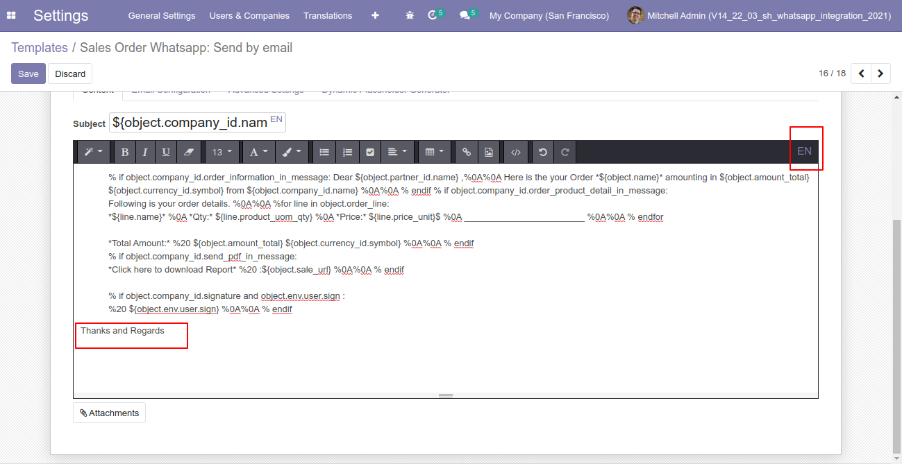Open the Attachments button
Screen dimensions: 902x464
coord(109,413)
